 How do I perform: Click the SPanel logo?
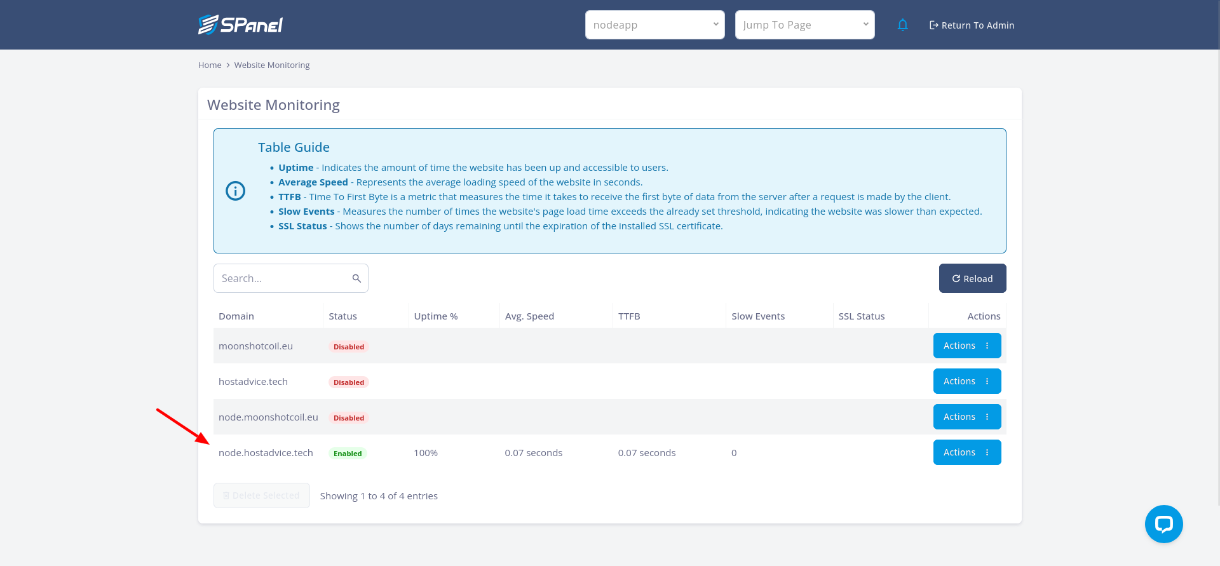(x=240, y=25)
